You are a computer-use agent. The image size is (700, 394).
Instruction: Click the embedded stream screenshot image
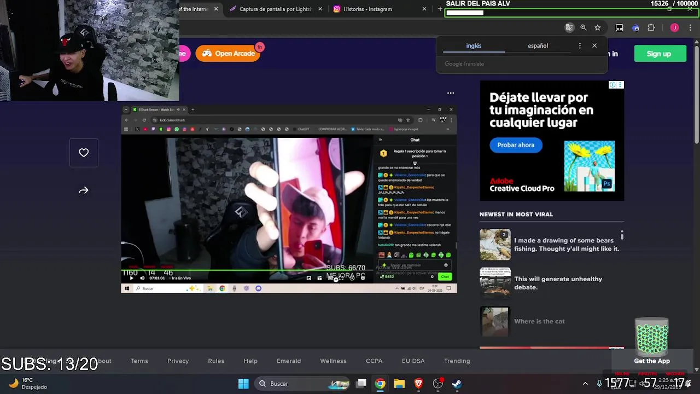tap(289, 199)
